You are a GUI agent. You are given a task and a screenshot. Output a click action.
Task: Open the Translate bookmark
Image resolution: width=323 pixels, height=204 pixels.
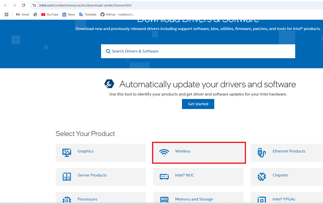[88, 14]
